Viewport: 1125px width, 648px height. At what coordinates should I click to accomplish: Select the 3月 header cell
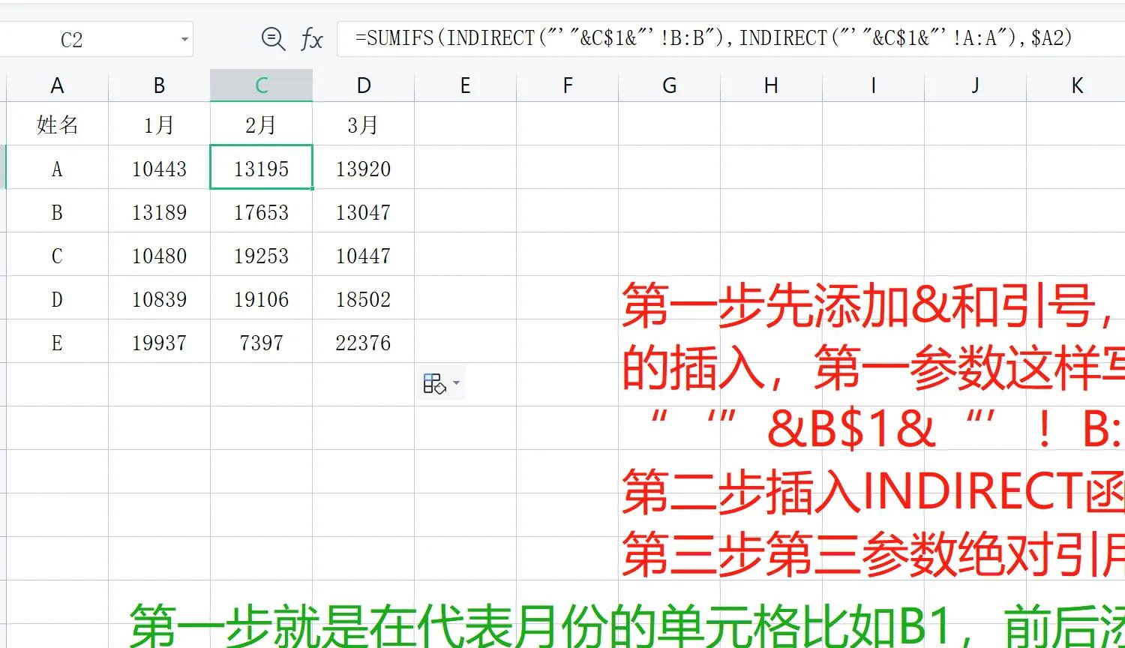tap(363, 125)
